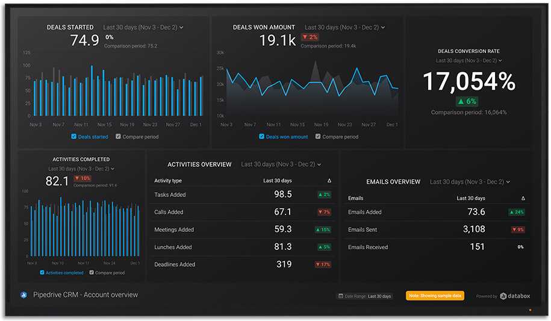Click the Activity type column header

[168, 181]
